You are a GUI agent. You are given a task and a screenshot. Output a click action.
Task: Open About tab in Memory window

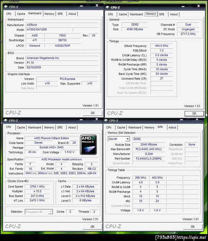point(174,14)
